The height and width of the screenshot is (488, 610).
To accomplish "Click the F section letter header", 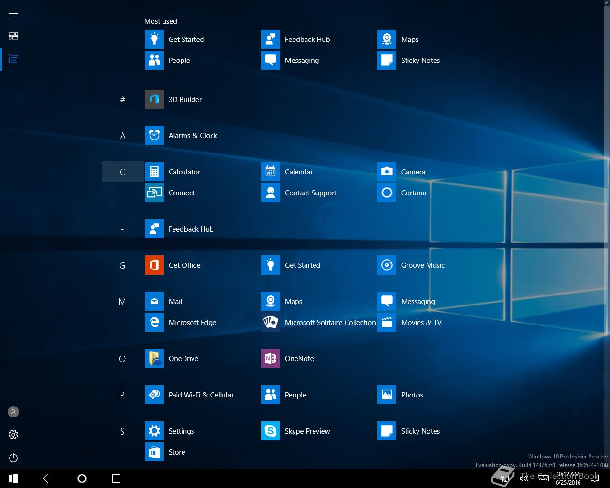I will pos(122,229).
